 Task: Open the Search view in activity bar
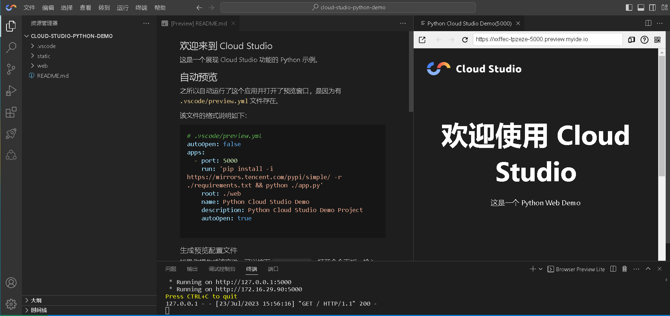click(x=11, y=47)
